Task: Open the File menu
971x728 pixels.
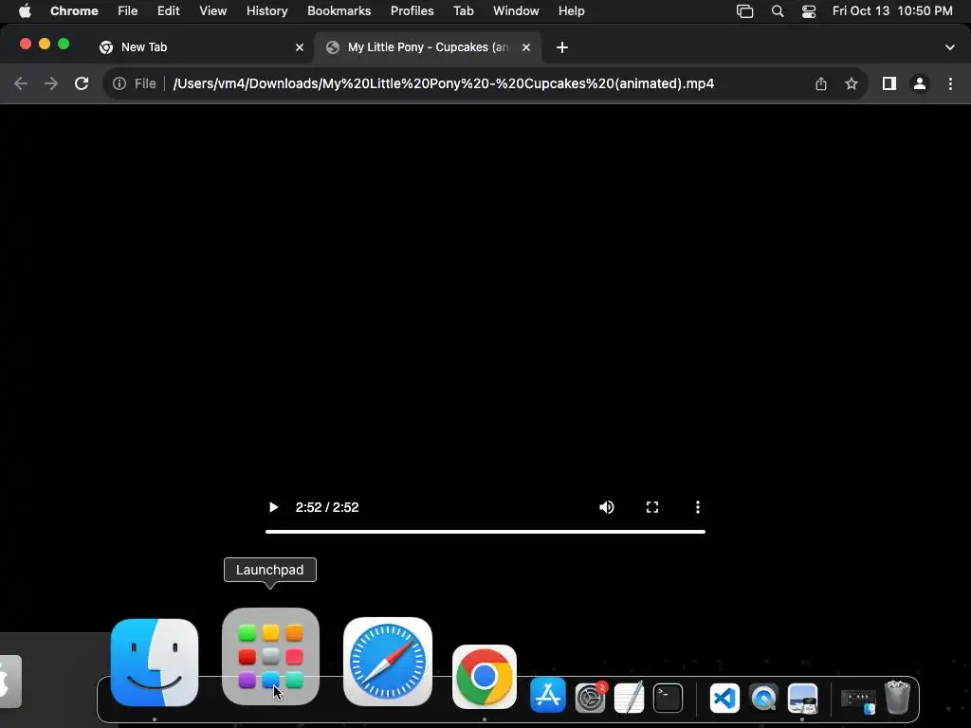Action: 128,11
